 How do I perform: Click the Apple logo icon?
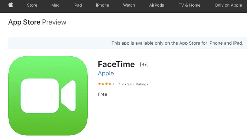11,5
